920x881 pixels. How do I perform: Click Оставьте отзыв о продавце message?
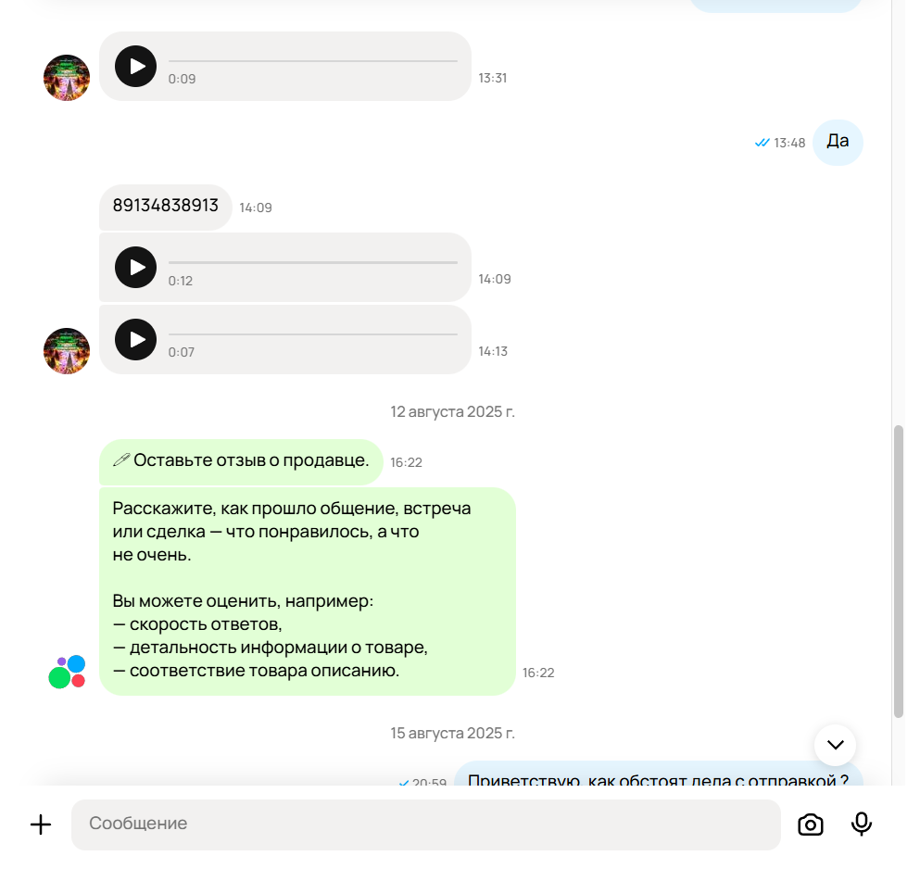coord(241,461)
